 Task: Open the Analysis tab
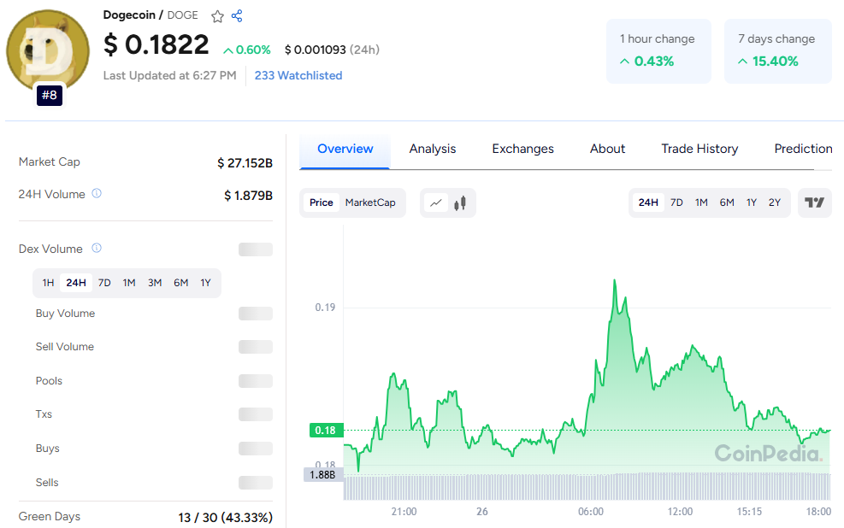[x=432, y=149]
